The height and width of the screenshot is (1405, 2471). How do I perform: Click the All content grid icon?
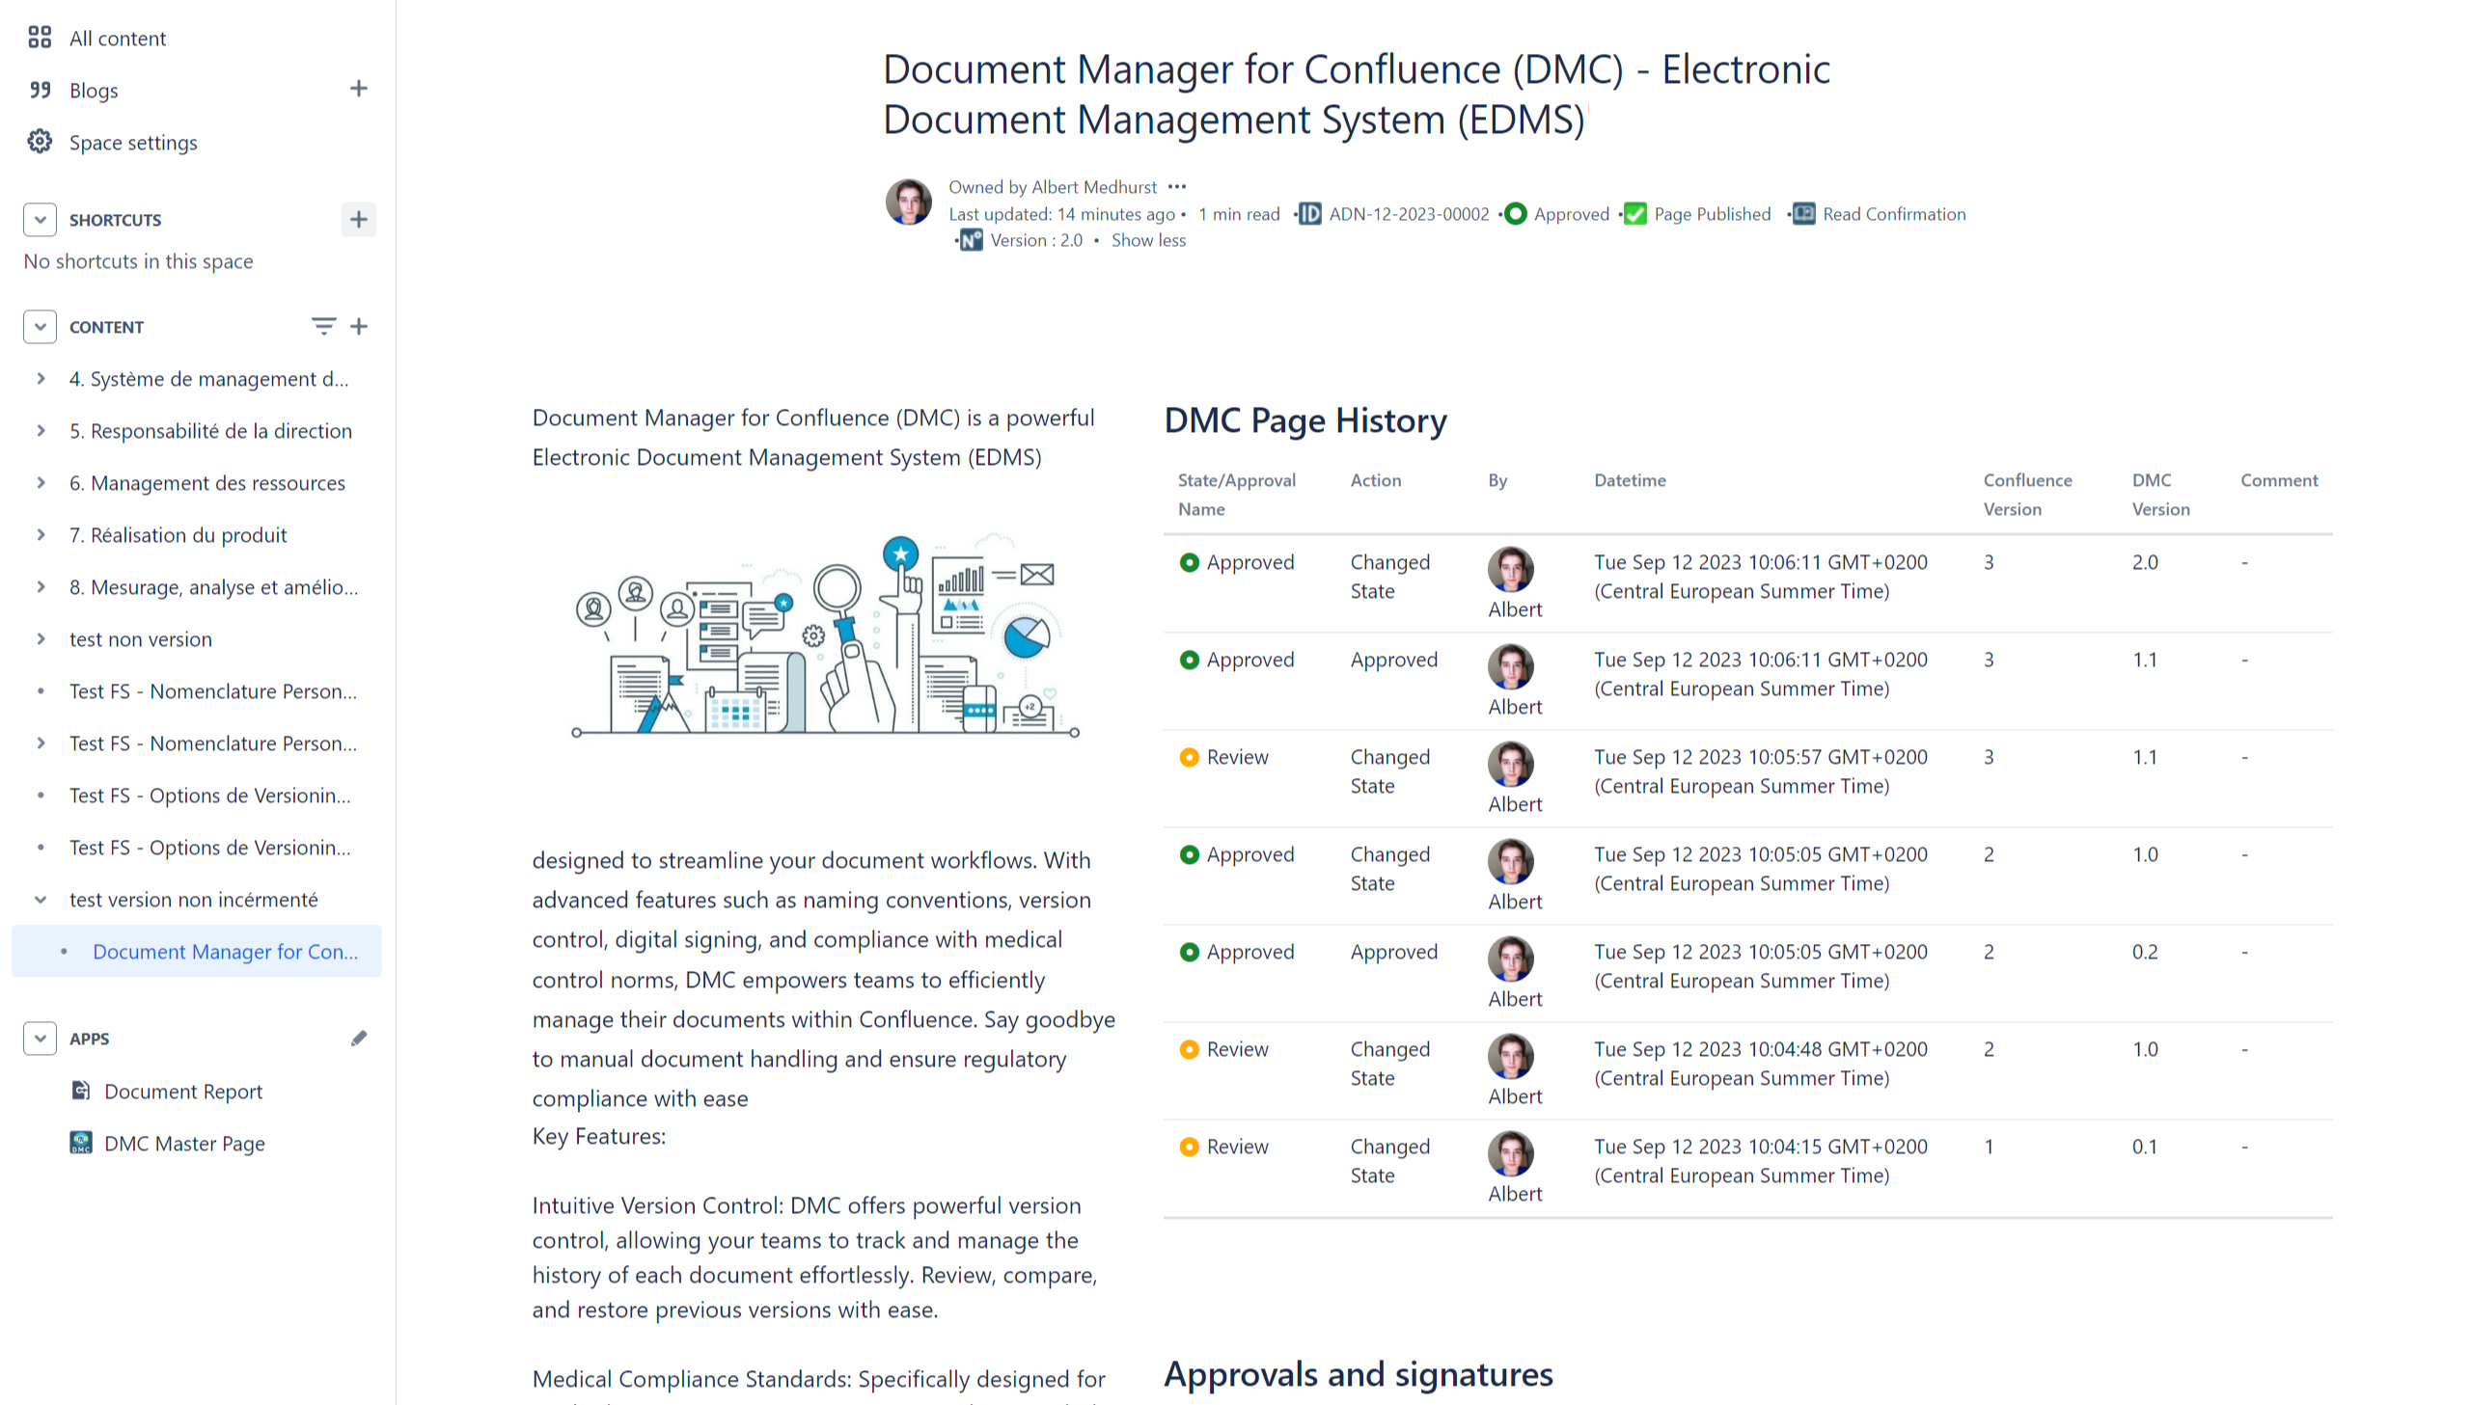click(40, 38)
